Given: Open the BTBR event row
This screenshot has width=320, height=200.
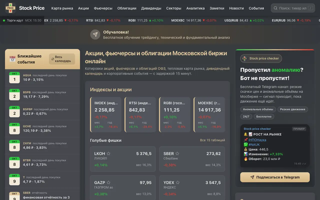Looking at the screenshot, I should pos(42,162).
